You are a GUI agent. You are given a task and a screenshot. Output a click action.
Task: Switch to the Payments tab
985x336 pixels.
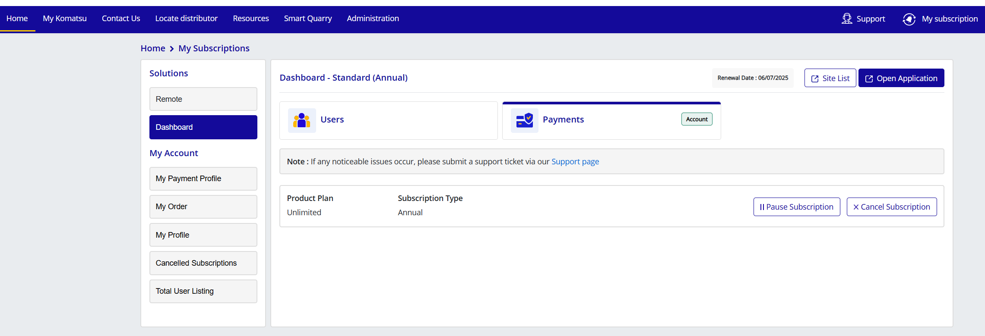tap(611, 120)
